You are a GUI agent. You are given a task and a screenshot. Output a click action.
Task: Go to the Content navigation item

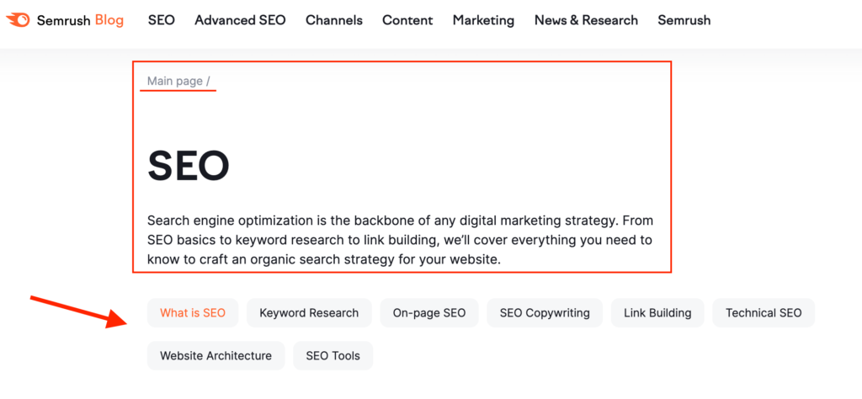click(x=407, y=20)
